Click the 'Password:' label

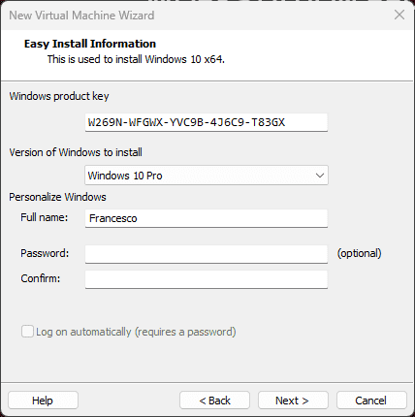(x=45, y=253)
